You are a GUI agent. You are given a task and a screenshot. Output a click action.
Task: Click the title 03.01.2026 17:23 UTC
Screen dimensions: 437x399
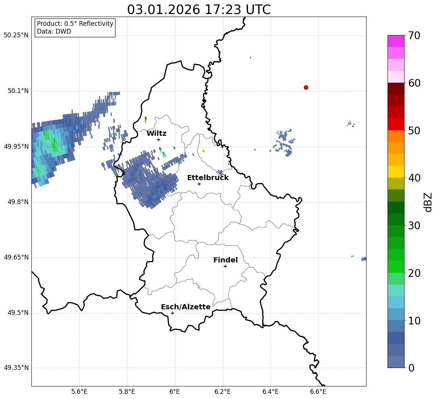click(x=199, y=10)
